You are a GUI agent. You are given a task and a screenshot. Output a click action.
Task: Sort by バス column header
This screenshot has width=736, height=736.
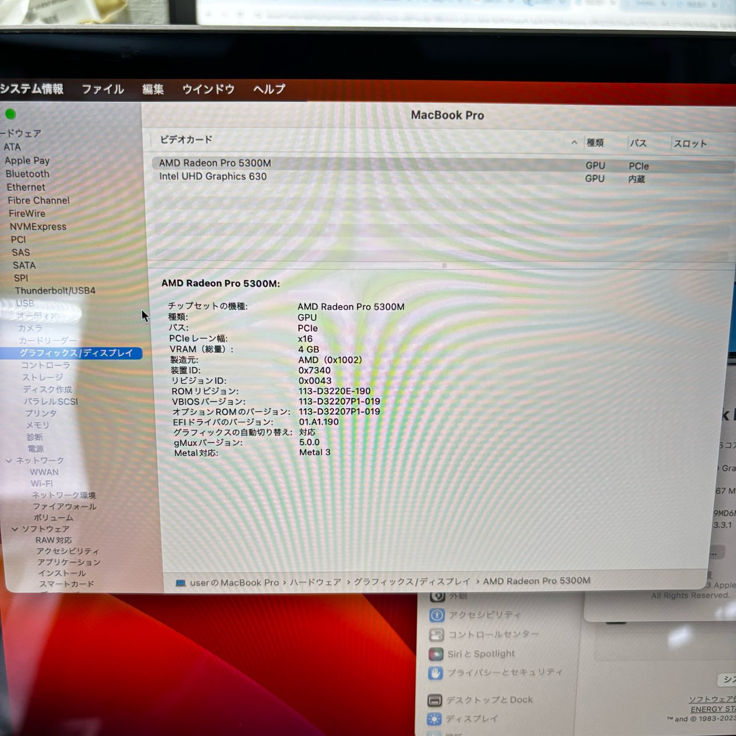point(638,143)
